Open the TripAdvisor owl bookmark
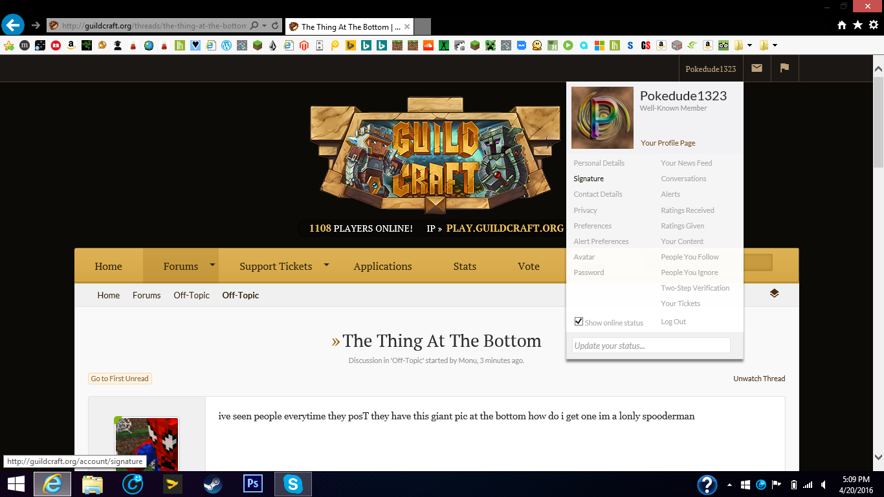 pos(724,45)
